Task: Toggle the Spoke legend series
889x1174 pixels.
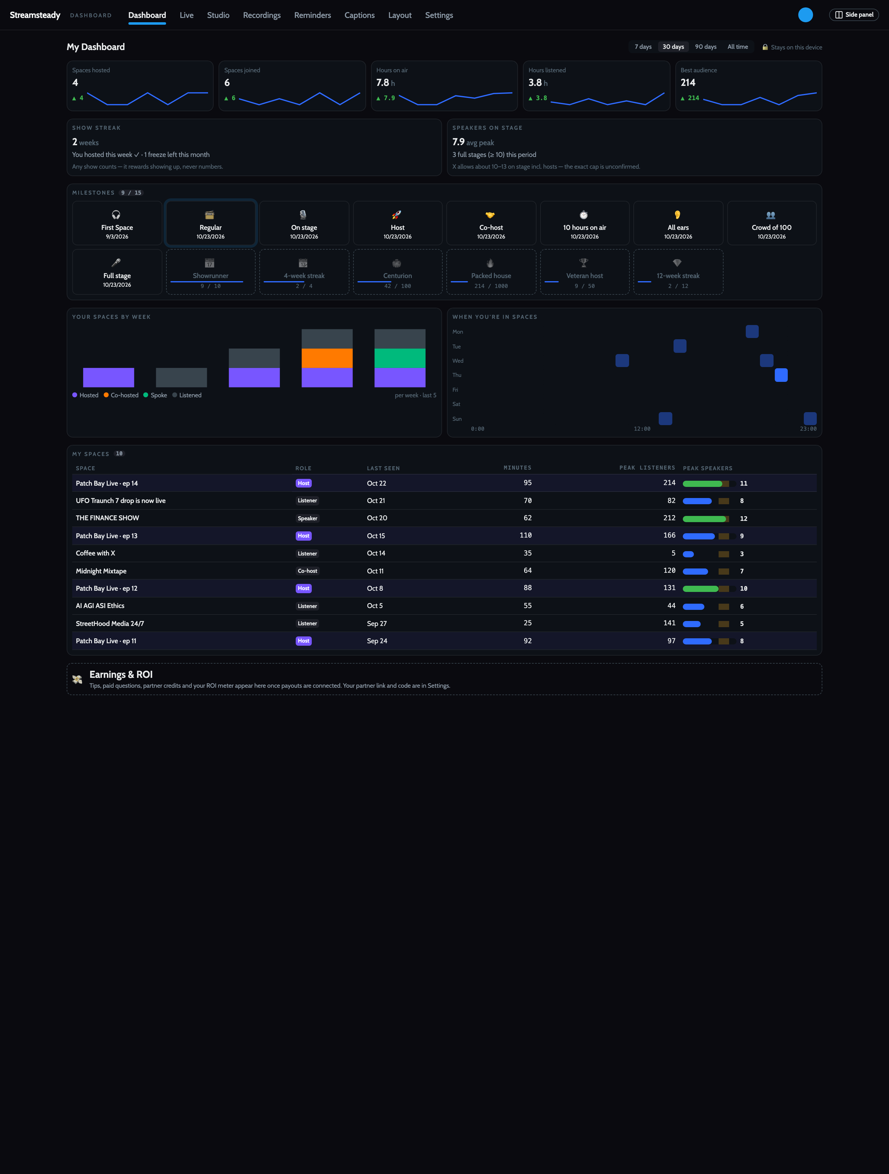Action: [x=155, y=395]
